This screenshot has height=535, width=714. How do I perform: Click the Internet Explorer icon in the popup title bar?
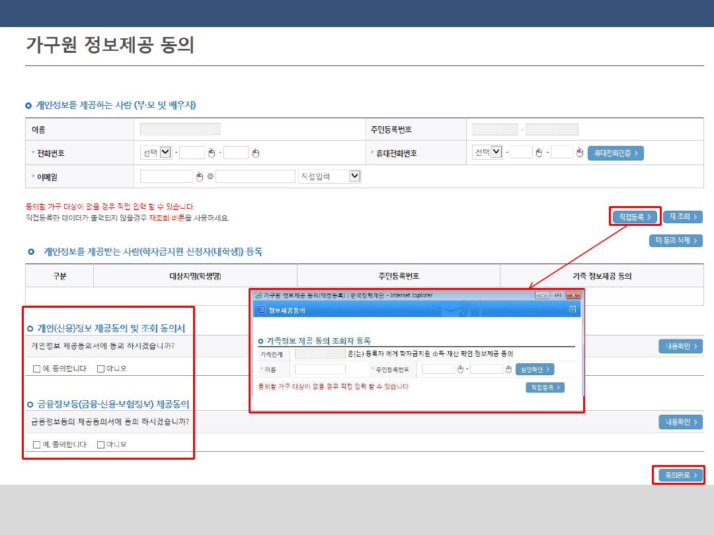point(258,295)
